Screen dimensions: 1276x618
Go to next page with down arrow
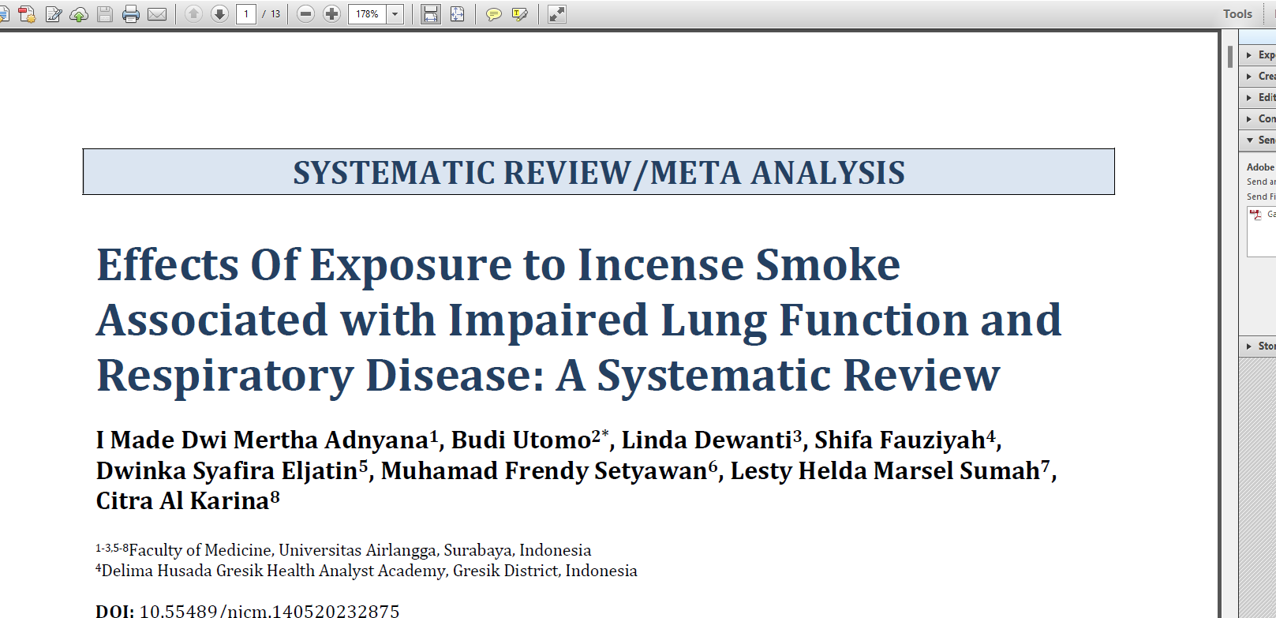pyautogui.click(x=219, y=14)
